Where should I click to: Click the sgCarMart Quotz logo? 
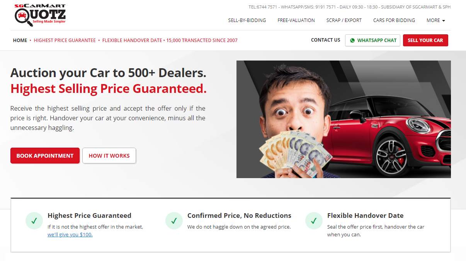click(x=40, y=15)
